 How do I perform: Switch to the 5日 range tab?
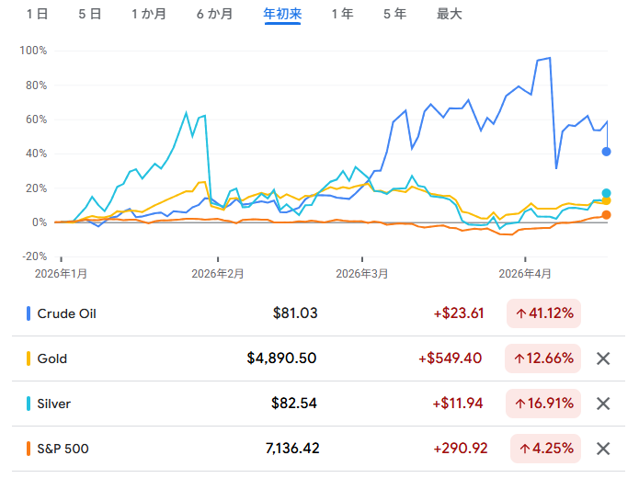coord(90,14)
